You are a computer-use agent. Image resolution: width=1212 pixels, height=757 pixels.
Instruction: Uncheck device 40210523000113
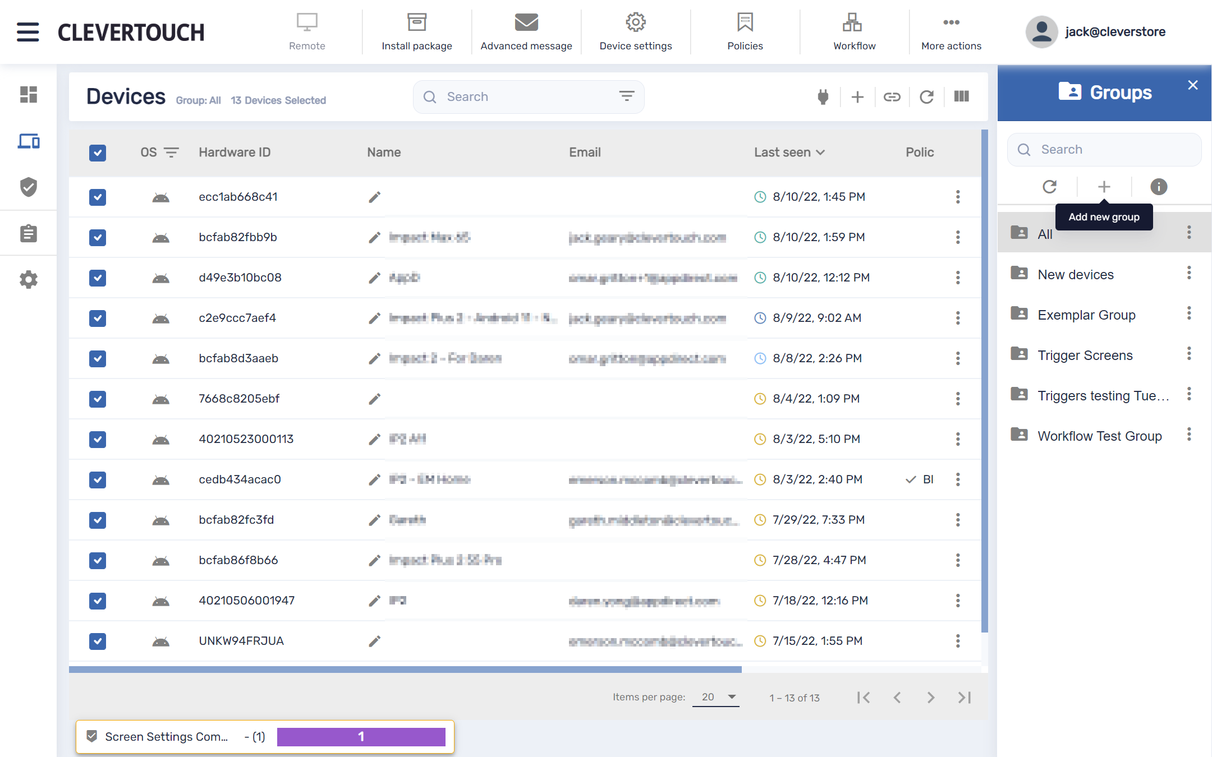click(98, 439)
